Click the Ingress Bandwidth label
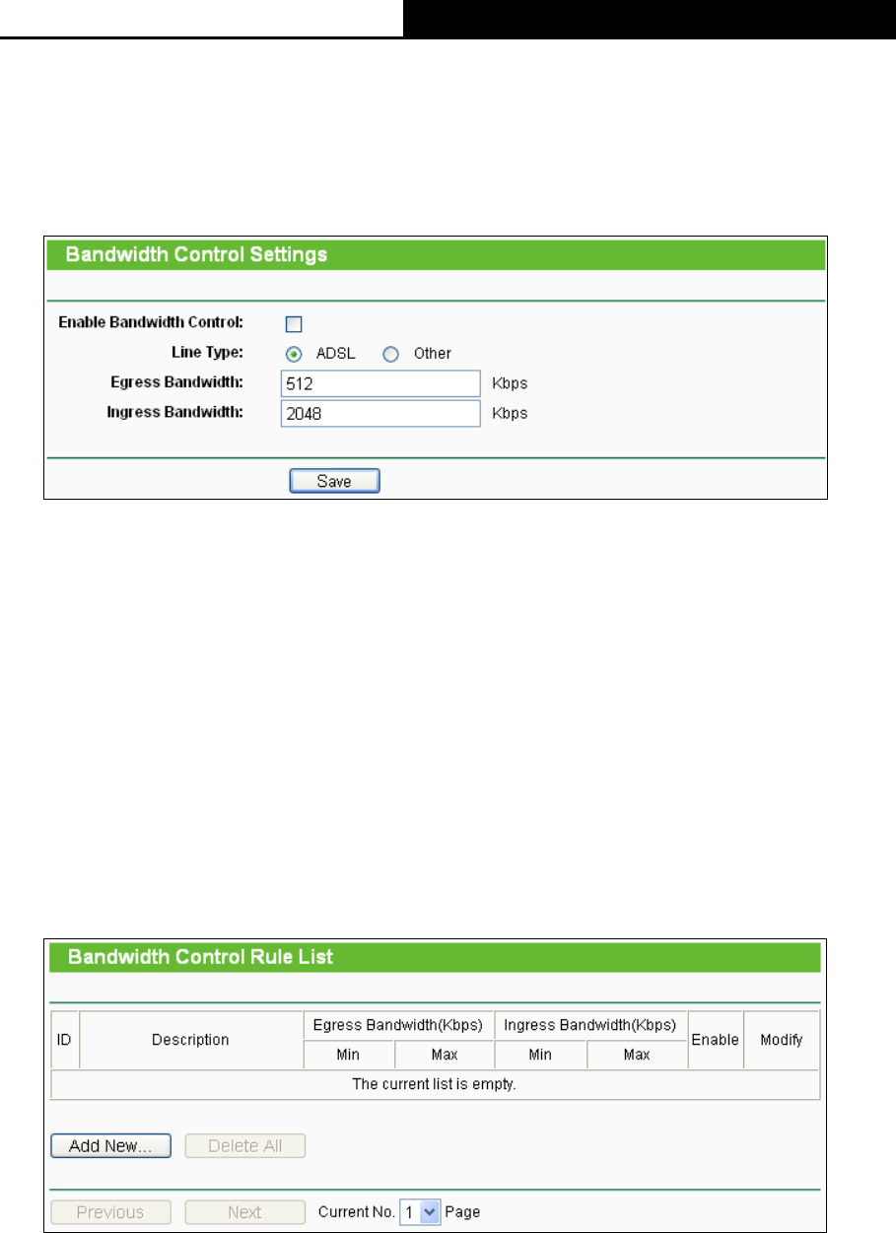Image resolution: width=896 pixels, height=1233 pixels. pos(176,411)
